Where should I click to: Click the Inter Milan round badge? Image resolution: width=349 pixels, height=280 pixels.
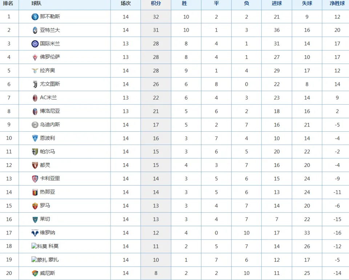tap(35, 44)
